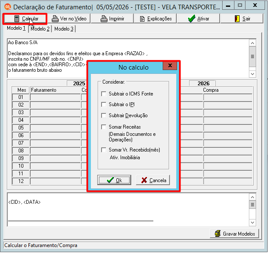Click Faturamento field for month 01 of 2025
Screen dimensions: 268x253
tap(55, 97)
